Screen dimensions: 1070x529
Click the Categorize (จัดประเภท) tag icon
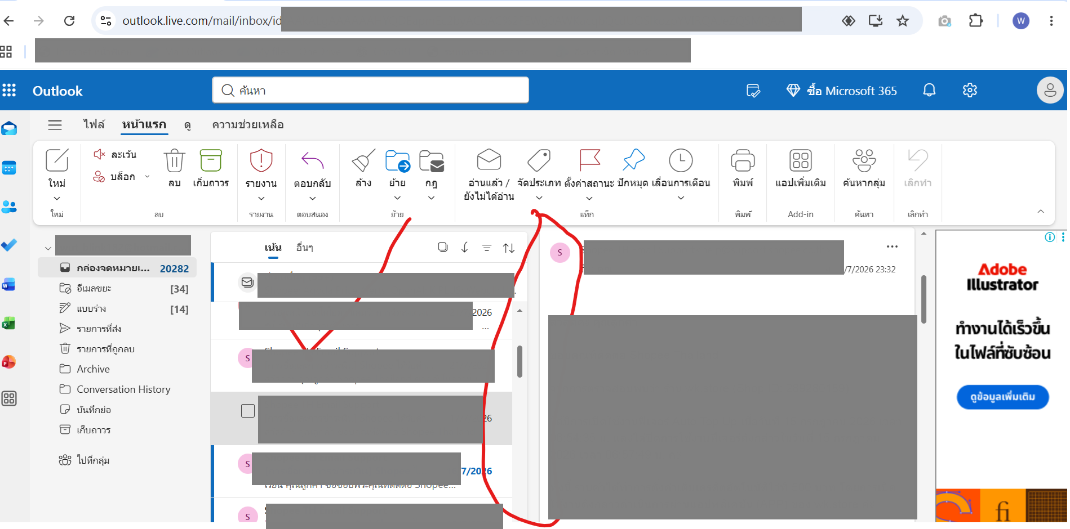point(539,160)
